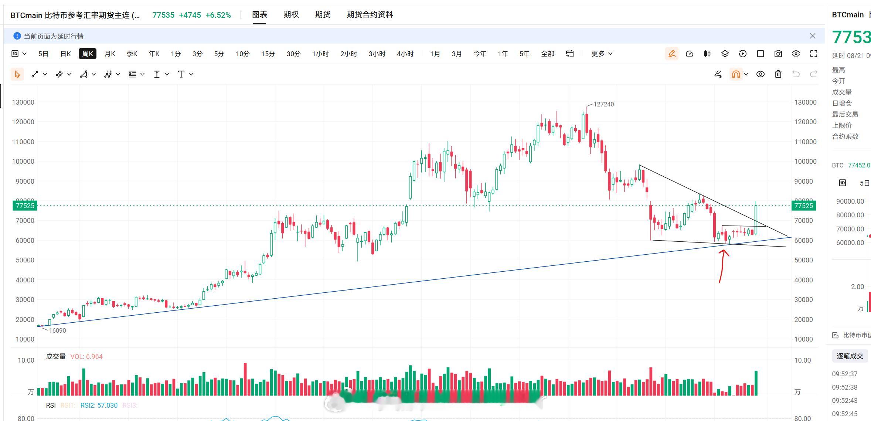Open the 期货合约资料 tab
Viewport: 871px width, 421px height.
(x=370, y=14)
